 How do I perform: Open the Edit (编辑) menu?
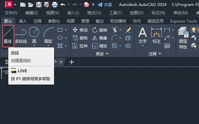(x=32, y=13)
